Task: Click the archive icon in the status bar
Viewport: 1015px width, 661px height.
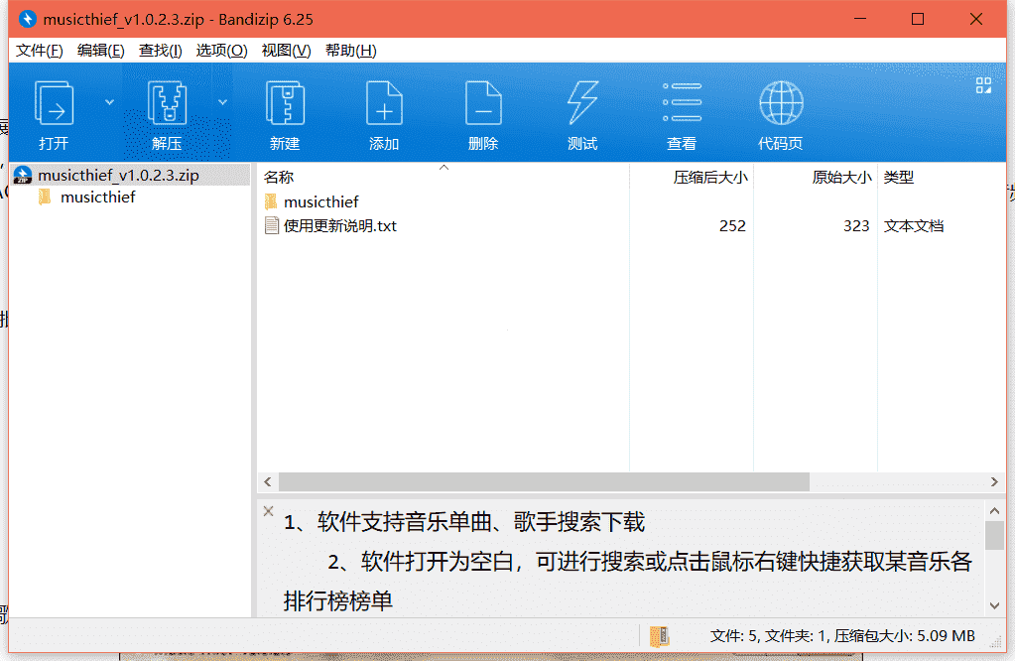Action: tap(659, 636)
